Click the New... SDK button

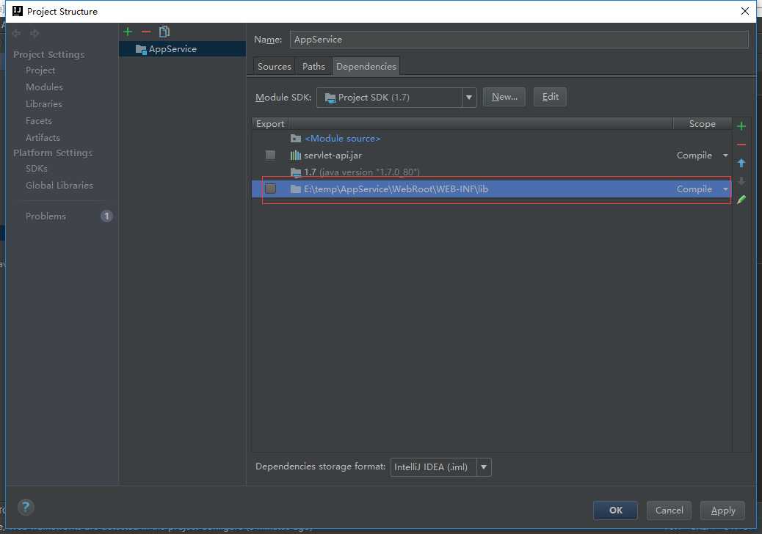(x=504, y=97)
